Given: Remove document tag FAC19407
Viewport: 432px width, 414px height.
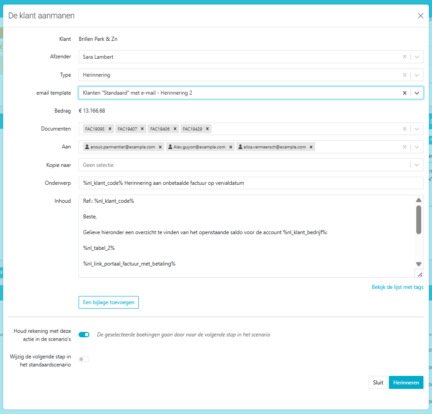Looking at the screenshot, I should pyautogui.click(x=142, y=129).
